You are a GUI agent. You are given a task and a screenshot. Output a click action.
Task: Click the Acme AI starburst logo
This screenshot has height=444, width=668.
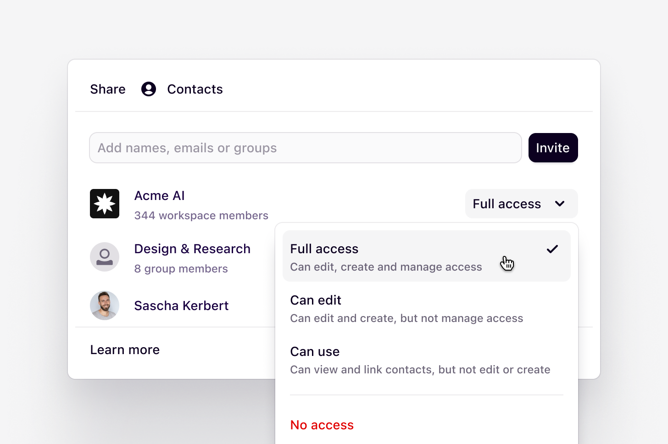point(105,204)
